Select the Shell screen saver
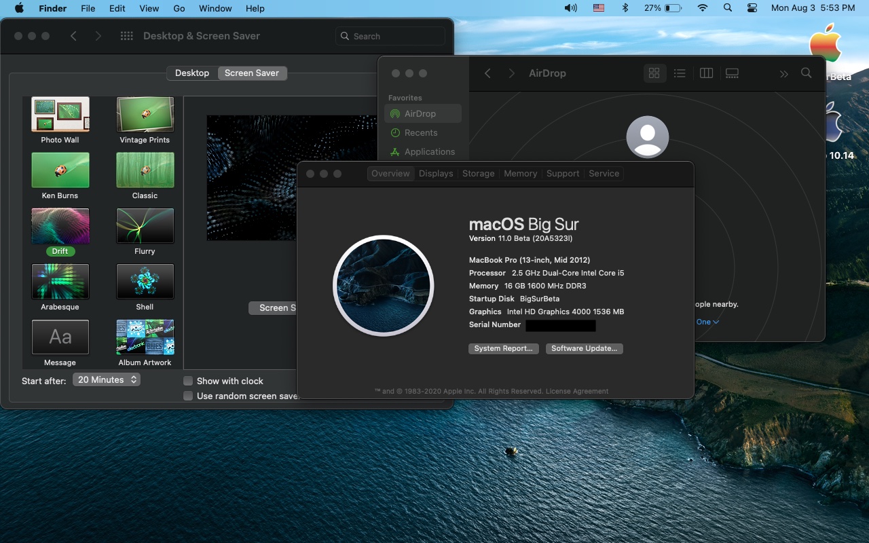 pyautogui.click(x=145, y=281)
